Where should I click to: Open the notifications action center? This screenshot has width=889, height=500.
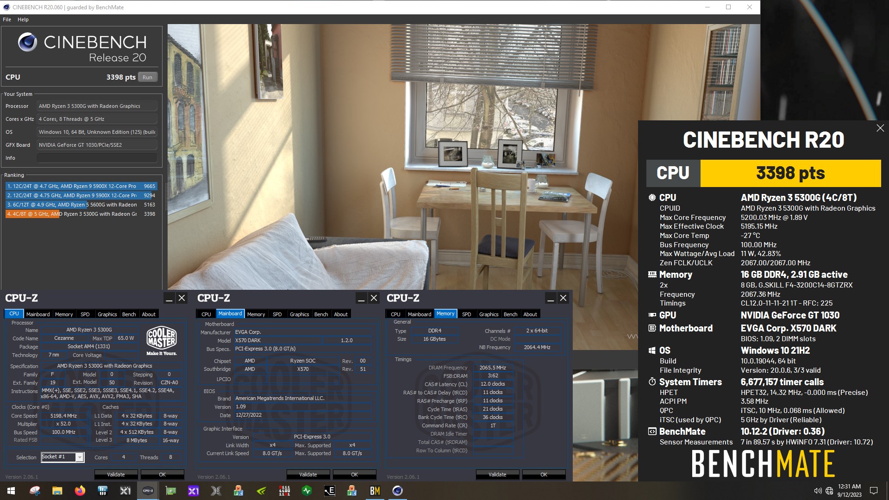tap(874, 491)
